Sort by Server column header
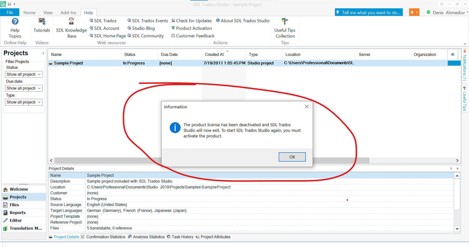 pyautogui.click(x=383, y=54)
